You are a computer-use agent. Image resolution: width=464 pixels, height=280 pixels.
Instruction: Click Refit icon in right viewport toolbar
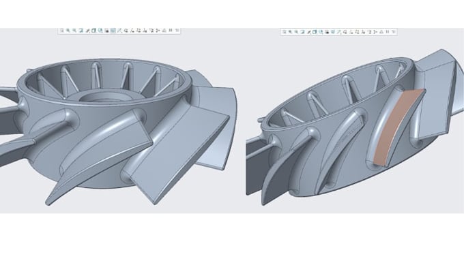coord(285,31)
